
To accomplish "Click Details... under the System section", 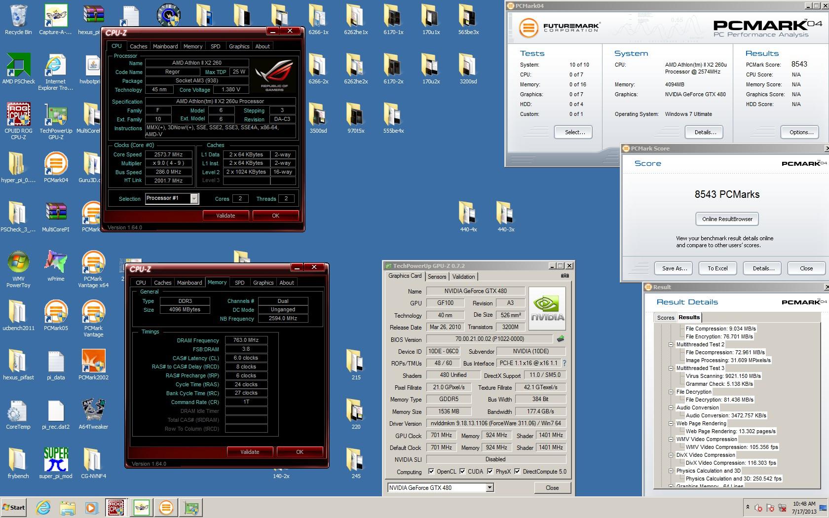I will click(x=705, y=132).
